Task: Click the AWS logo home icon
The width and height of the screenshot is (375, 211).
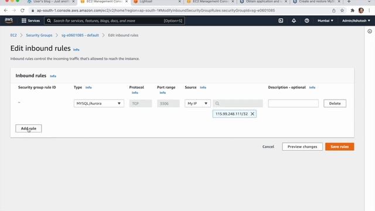Action: pyautogui.click(x=9, y=21)
